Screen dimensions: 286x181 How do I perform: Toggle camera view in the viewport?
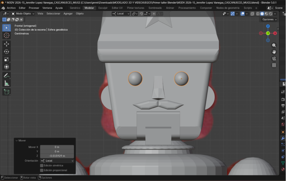click(274, 59)
